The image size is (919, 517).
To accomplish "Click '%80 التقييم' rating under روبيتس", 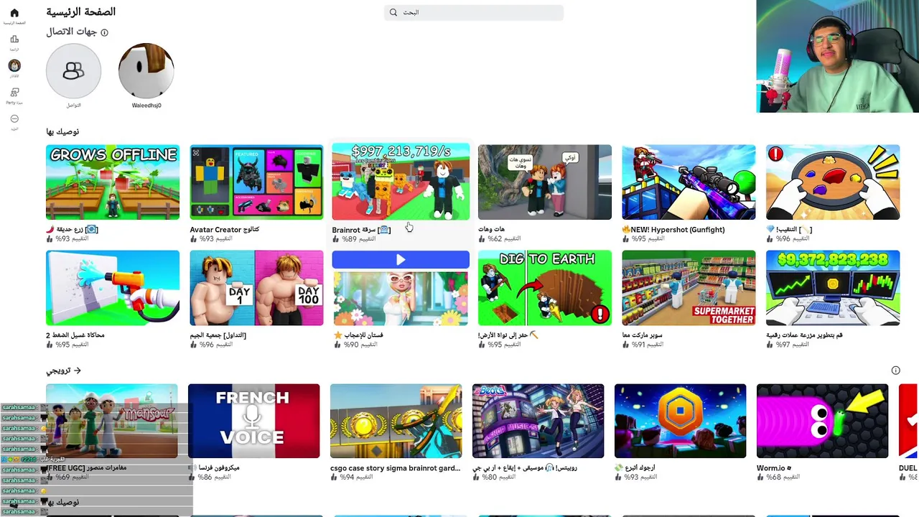I will pos(498,478).
